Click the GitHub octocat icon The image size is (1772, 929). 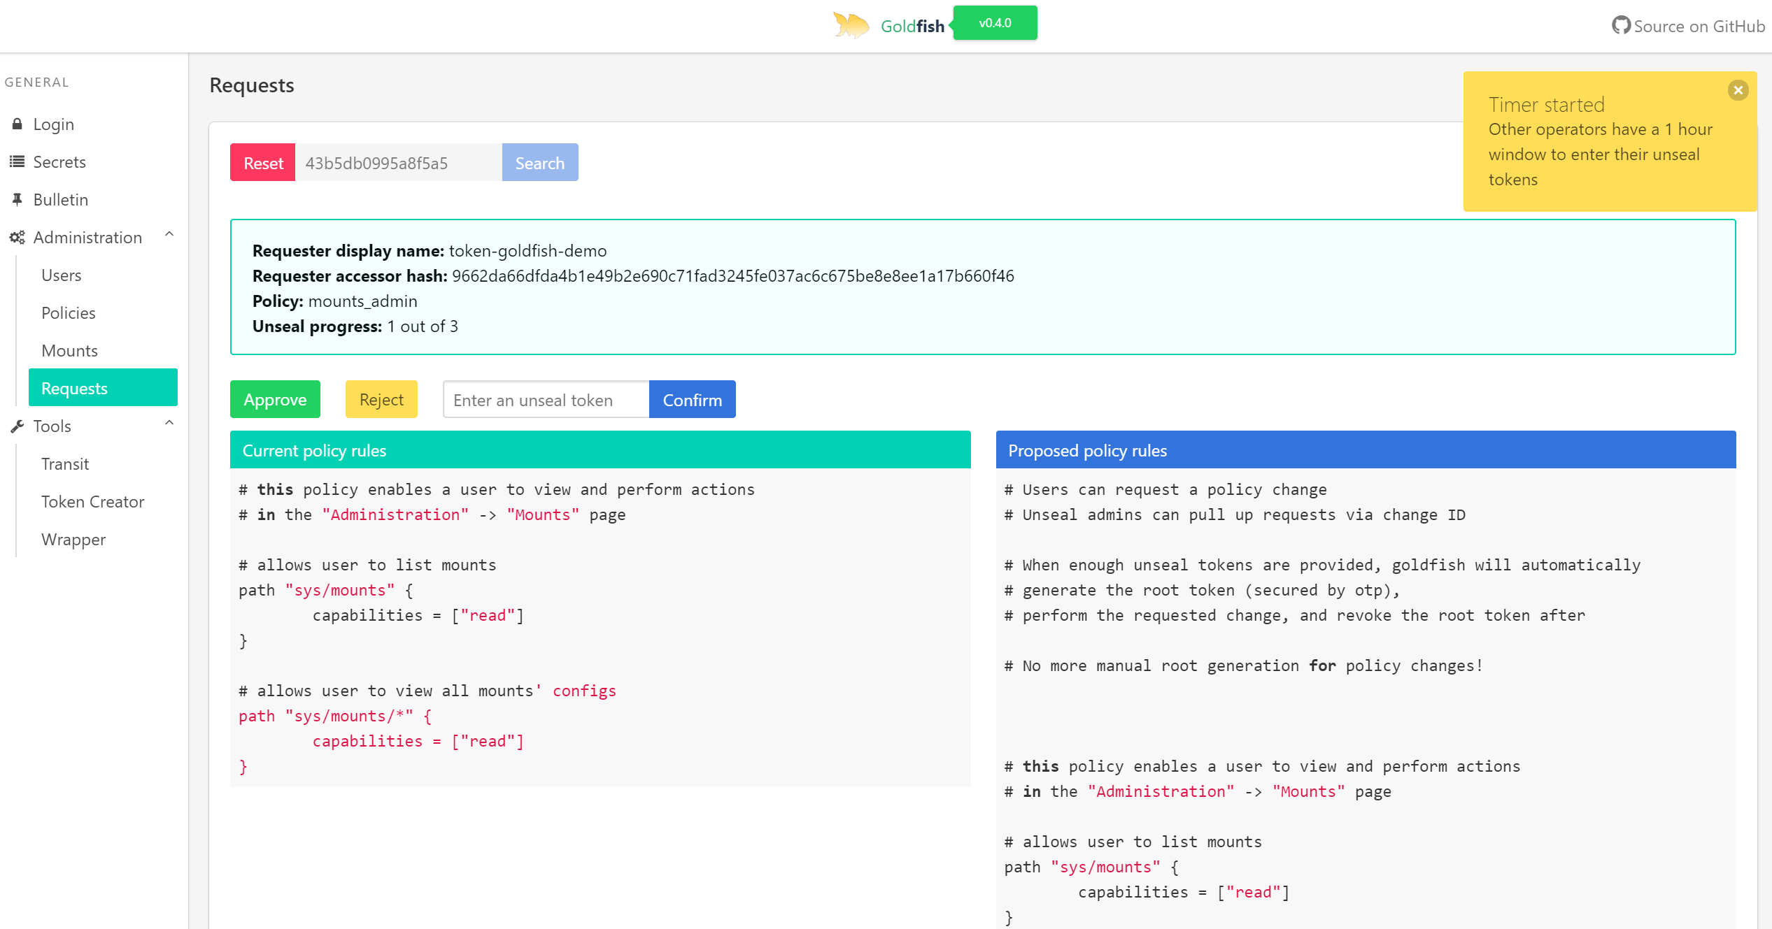tap(1621, 26)
